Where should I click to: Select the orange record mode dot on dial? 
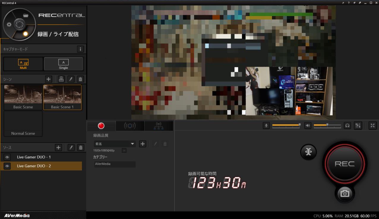point(26,34)
